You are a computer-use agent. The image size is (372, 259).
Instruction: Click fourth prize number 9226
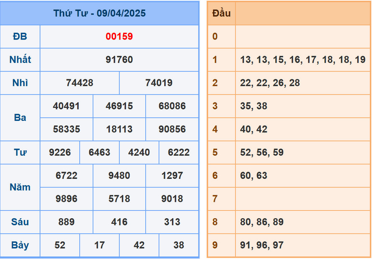pyautogui.click(x=59, y=152)
